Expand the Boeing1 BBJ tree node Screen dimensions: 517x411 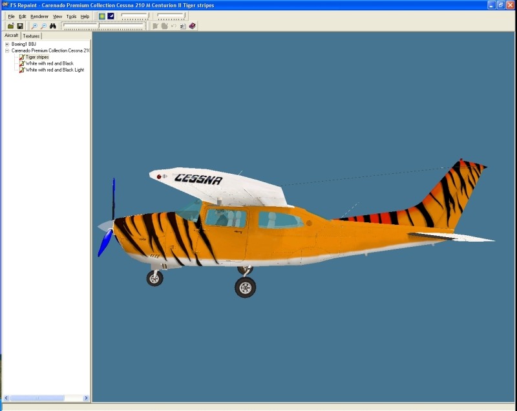[x=7, y=44]
